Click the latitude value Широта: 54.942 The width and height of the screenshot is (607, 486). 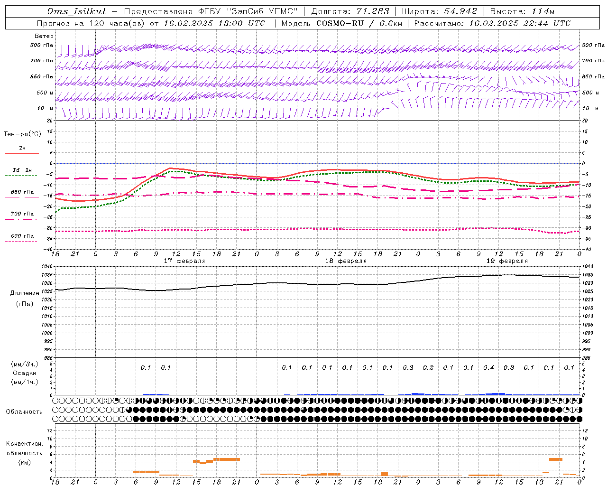[439, 11]
